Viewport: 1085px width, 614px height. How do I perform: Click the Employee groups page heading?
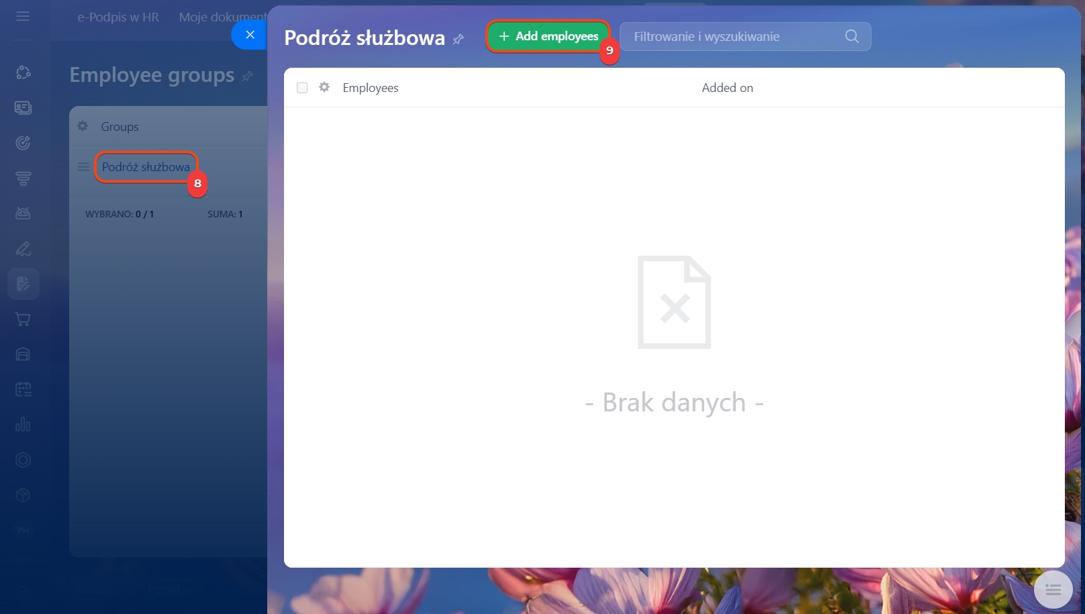[x=152, y=75]
